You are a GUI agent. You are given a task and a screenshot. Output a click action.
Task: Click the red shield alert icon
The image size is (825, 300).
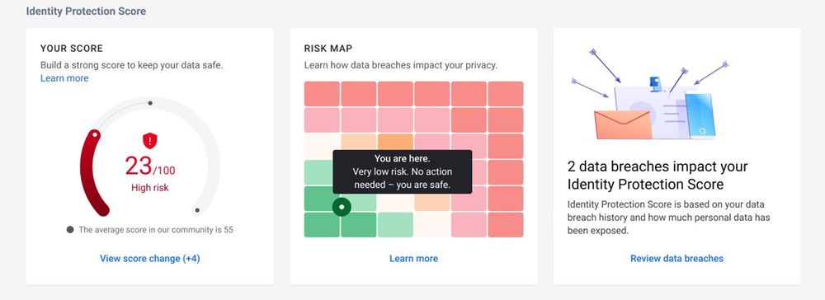pyautogui.click(x=150, y=141)
